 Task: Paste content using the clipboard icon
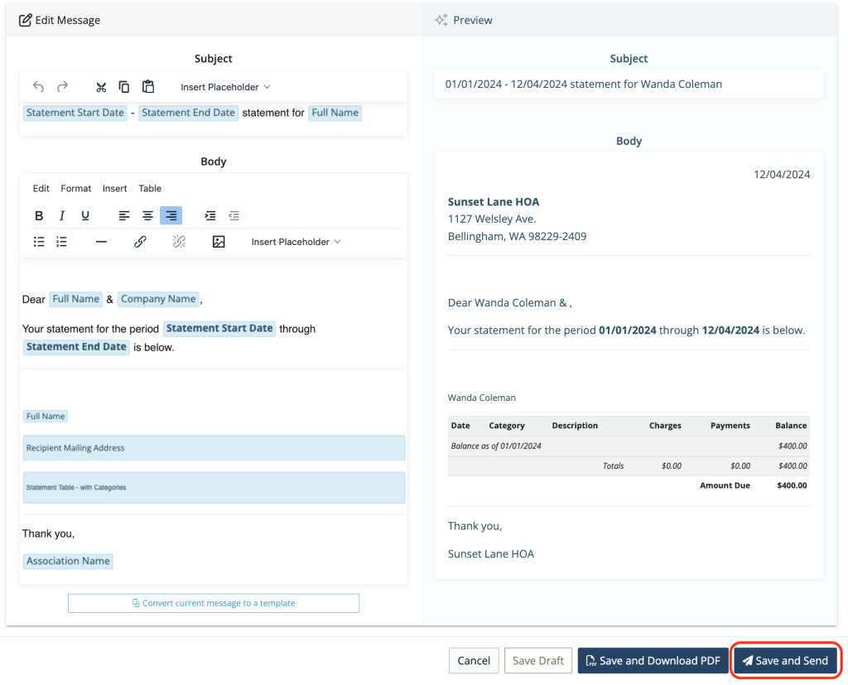pyautogui.click(x=148, y=86)
